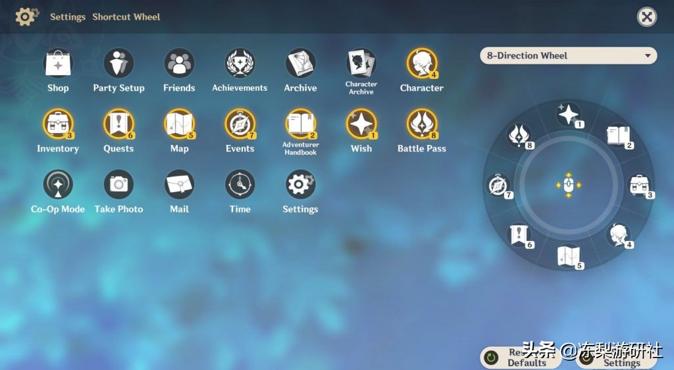Viewport: 674px width, 370px height.
Task: Choose the Archive book icon
Action: tap(300, 64)
